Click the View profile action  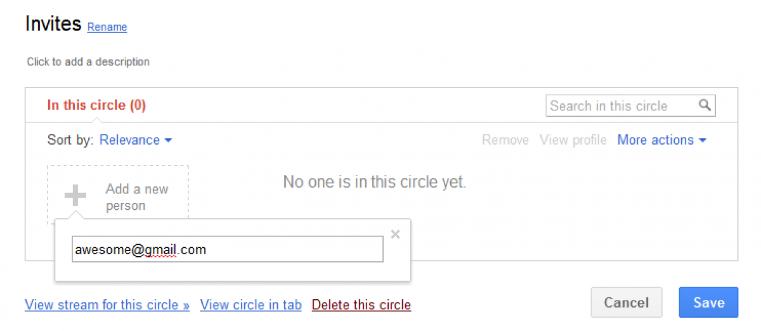[x=573, y=140]
